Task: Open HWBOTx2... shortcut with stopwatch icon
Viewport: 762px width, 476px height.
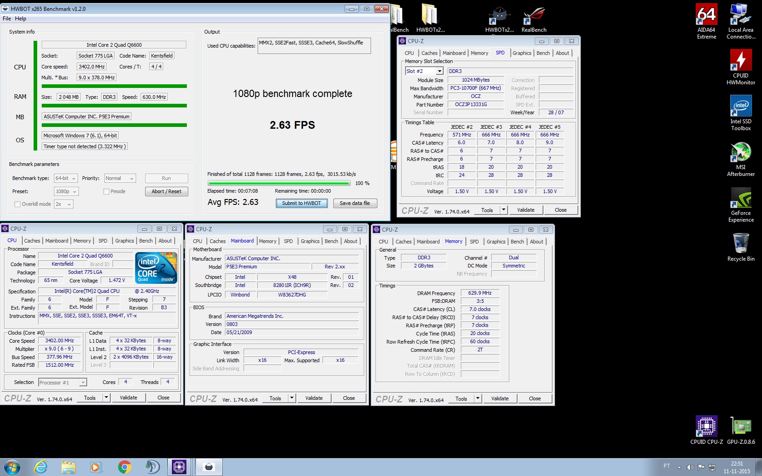Action: point(499,19)
